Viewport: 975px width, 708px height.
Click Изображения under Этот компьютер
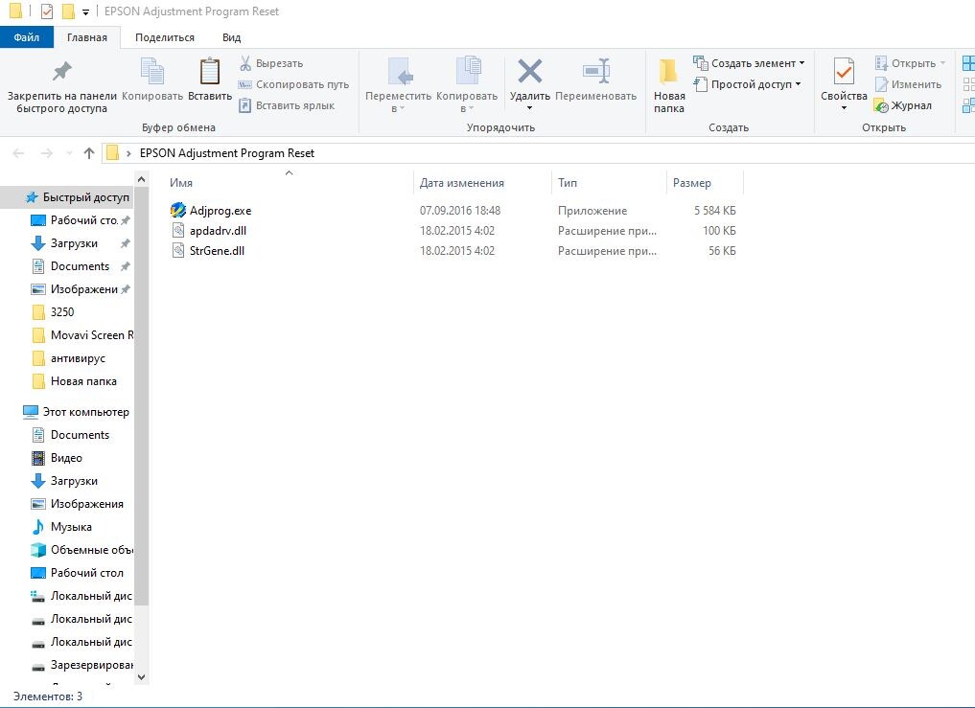tap(87, 504)
